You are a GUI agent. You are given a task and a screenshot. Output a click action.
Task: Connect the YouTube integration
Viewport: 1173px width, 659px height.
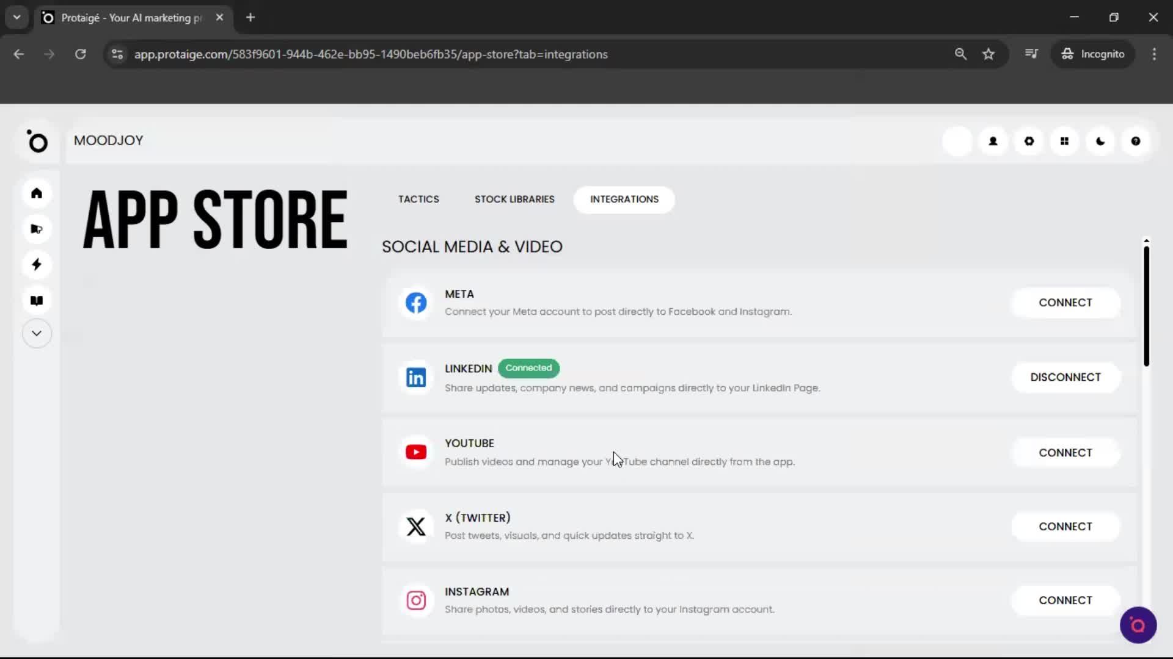tap(1065, 452)
